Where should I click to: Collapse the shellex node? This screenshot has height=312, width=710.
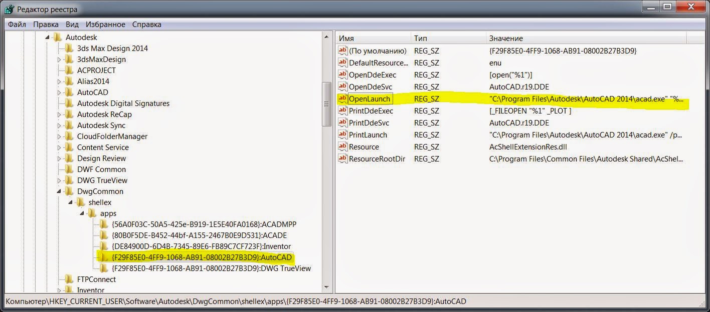pos(71,202)
